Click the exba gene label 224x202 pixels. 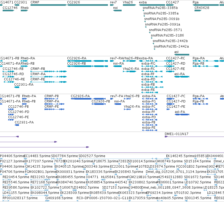tap(143, 2)
